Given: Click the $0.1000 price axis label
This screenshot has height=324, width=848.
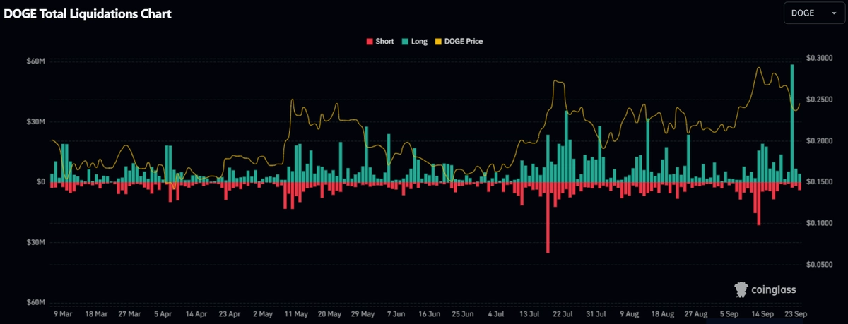Looking at the screenshot, I should [818, 223].
